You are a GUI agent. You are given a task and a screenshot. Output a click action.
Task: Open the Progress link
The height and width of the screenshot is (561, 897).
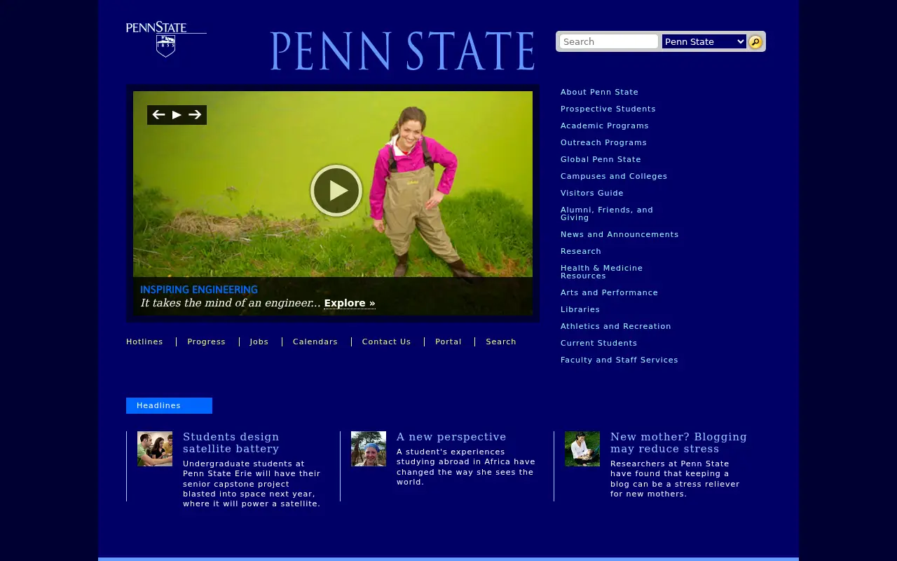(x=206, y=342)
